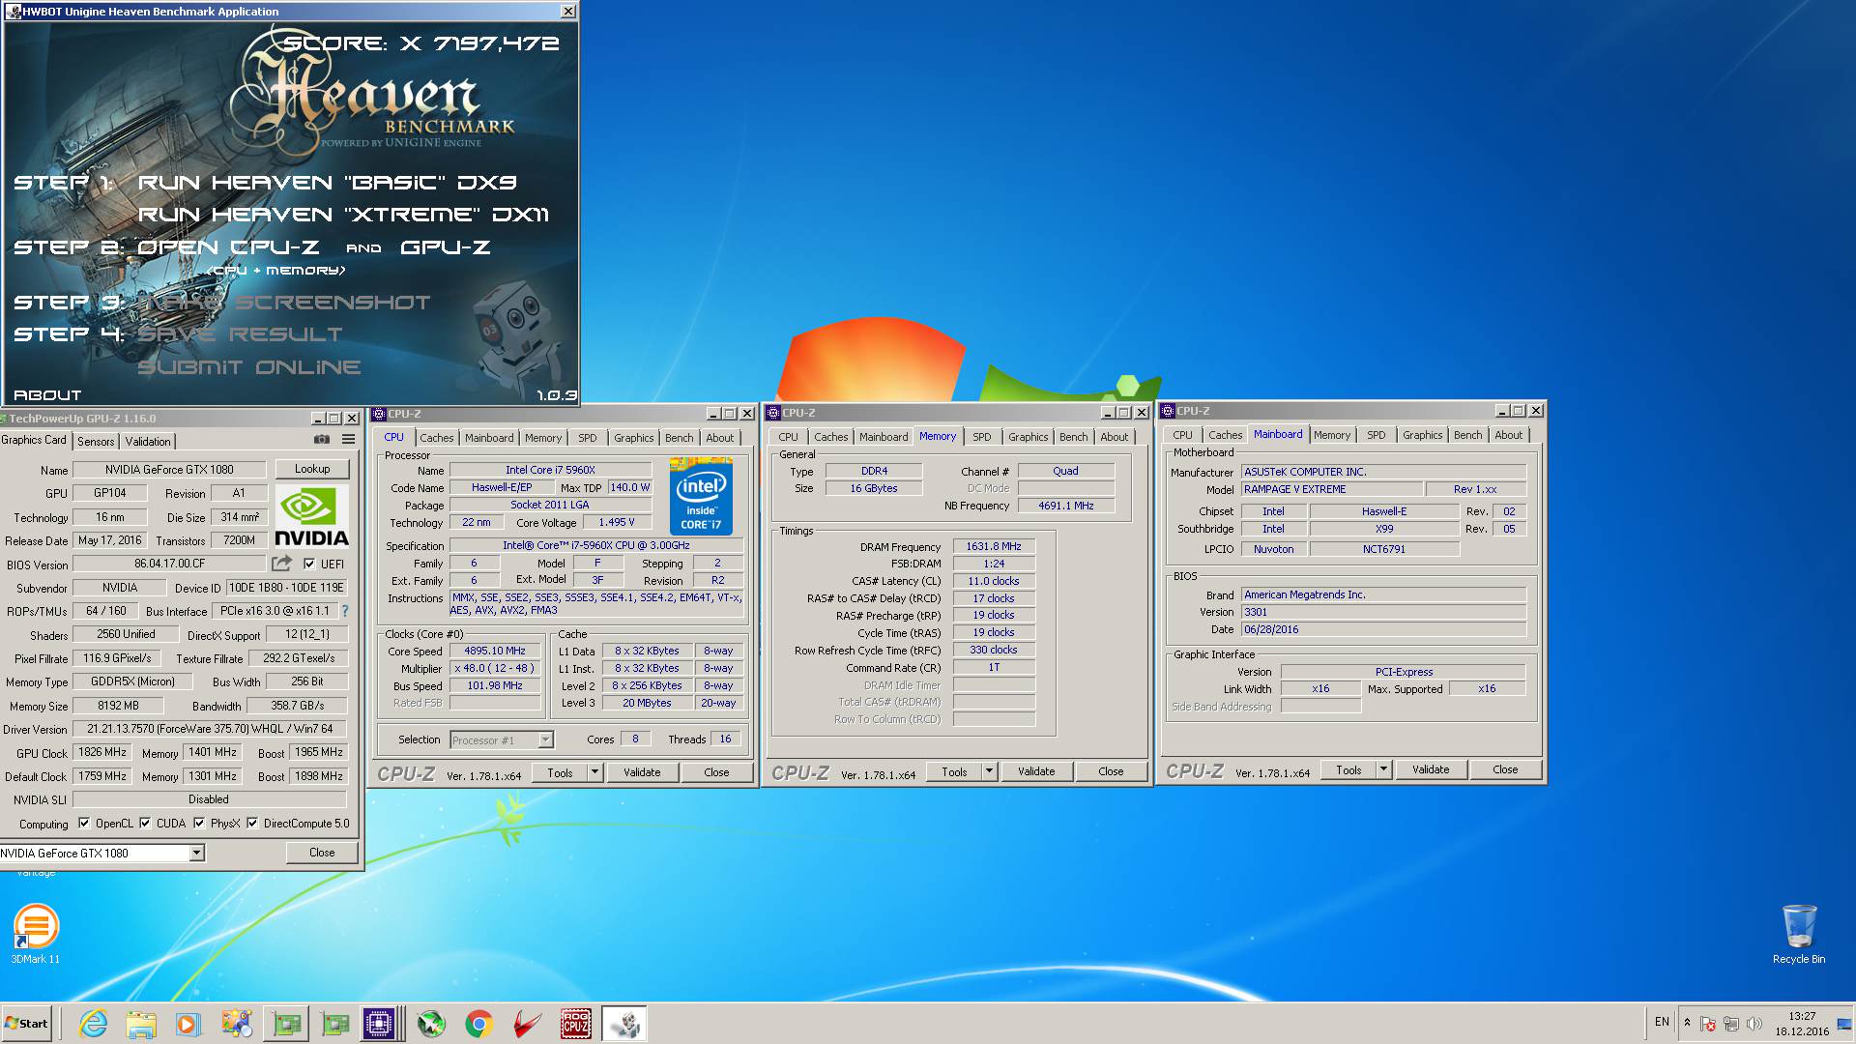Open Windows Explorer folder icon in taskbar

pos(141,1024)
